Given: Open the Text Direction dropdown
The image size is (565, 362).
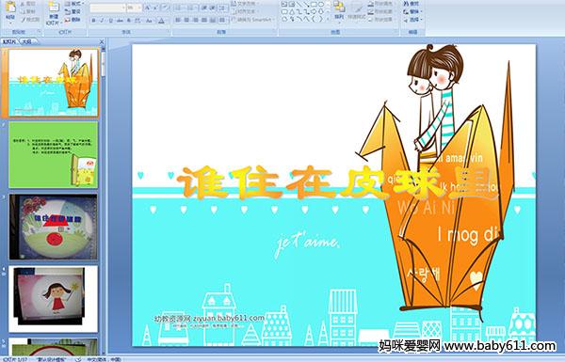Looking at the screenshot, I should click(x=244, y=4).
